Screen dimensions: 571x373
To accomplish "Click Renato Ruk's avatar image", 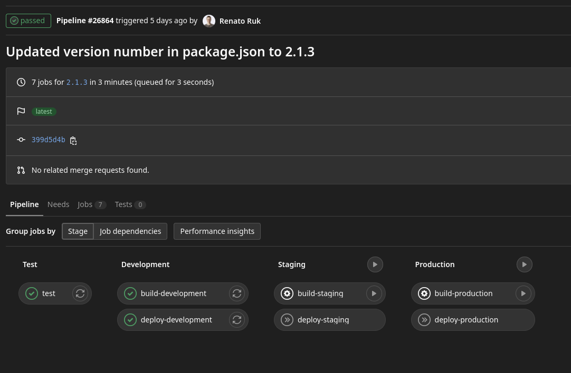I will [x=209, y=21].
